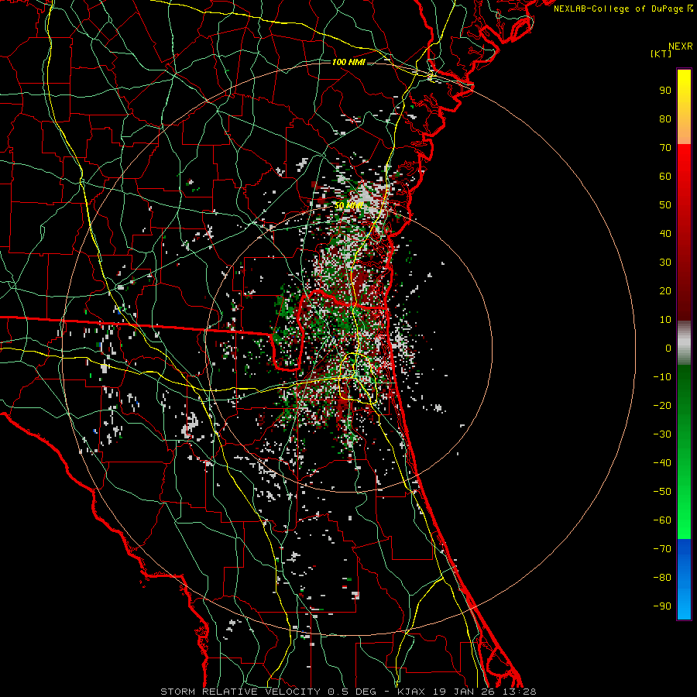697x697 pixels.
Task: Click the NEXR label above color scale
Action: click(680, 46)
